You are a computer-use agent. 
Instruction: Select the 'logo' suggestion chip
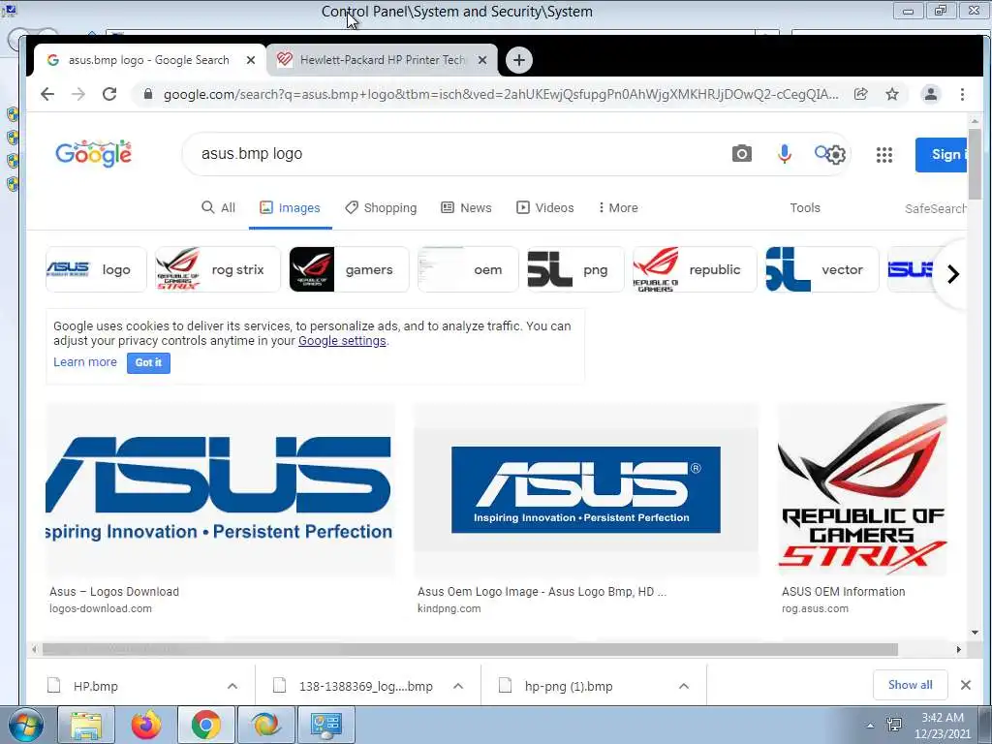(x=96, y=269)
